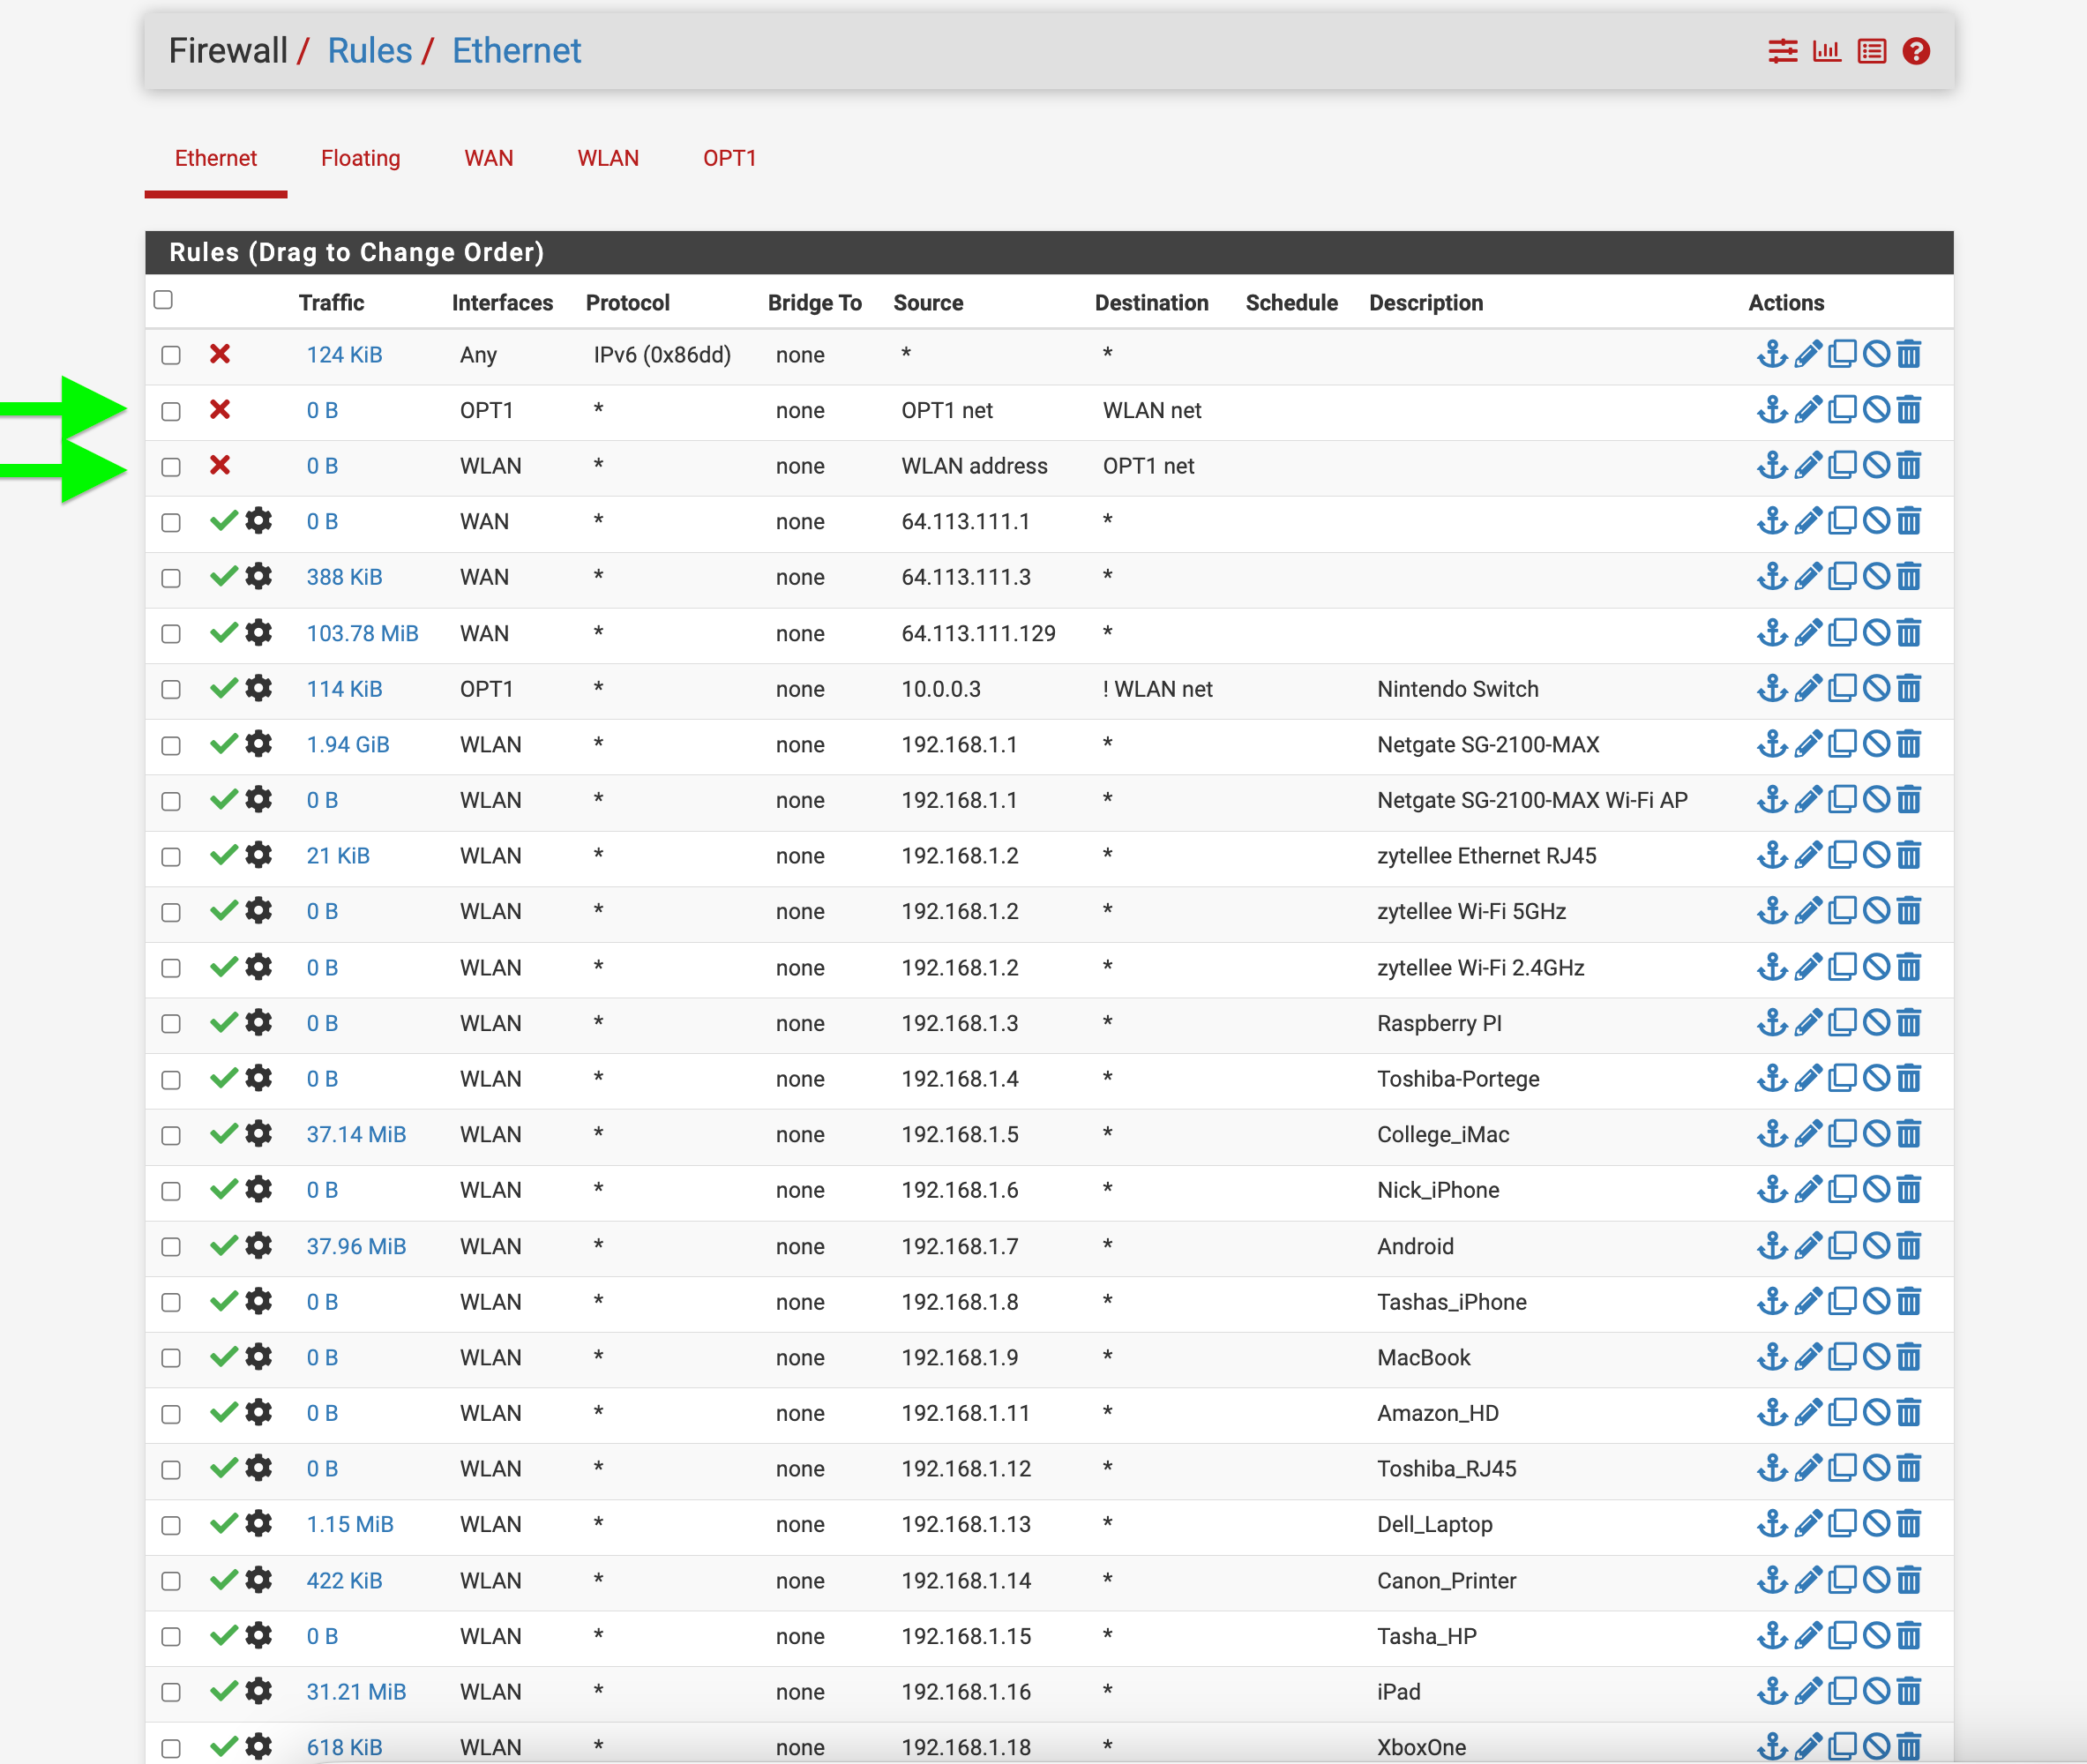
Task: Click the Rules breadcrumb link
Action: tap(369, 51)
